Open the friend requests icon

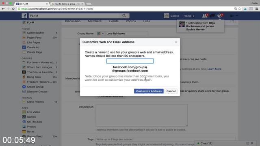205,16
